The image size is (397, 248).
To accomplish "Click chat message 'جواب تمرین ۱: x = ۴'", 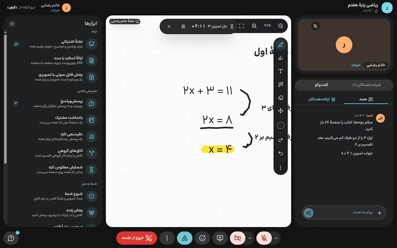I will click(x=357, y=153).
